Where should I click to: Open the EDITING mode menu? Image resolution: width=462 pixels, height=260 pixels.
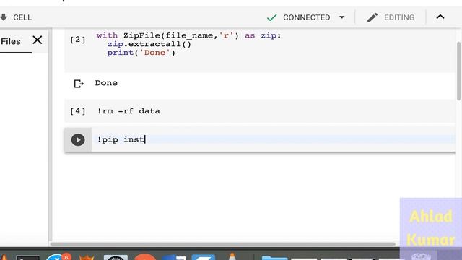399,17
